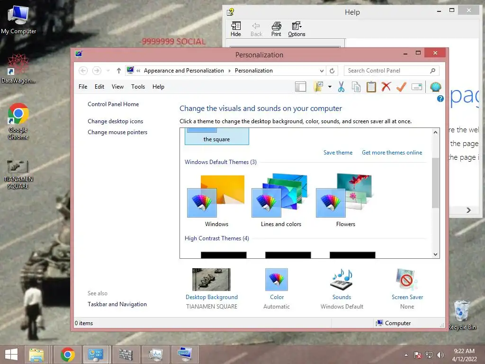Screen dimensions: 485x364
Task: Click Hide in the Help window
Action: coord(236,29)
